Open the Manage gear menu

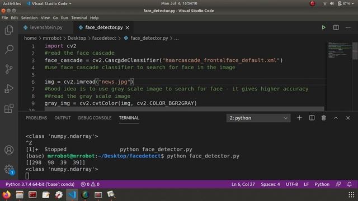[9, 169]
